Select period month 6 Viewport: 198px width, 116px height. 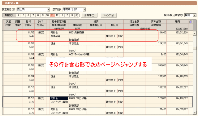coord(28,15)
